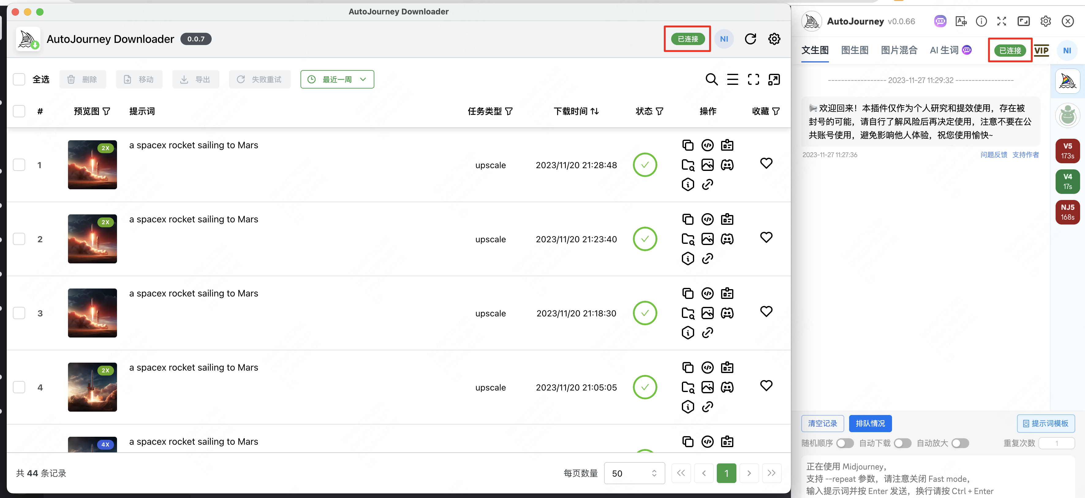Open the link icon in row 3
The image size is (1085, 498).
click(707, 333)
